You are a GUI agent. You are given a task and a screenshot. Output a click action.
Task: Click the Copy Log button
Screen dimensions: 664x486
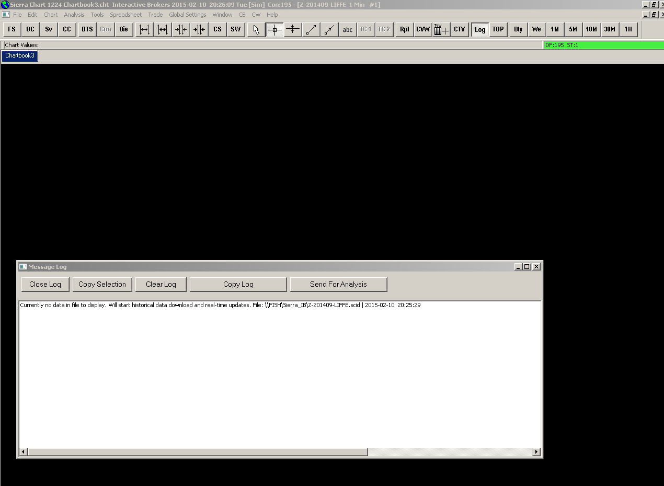click(x=238, y=284)
